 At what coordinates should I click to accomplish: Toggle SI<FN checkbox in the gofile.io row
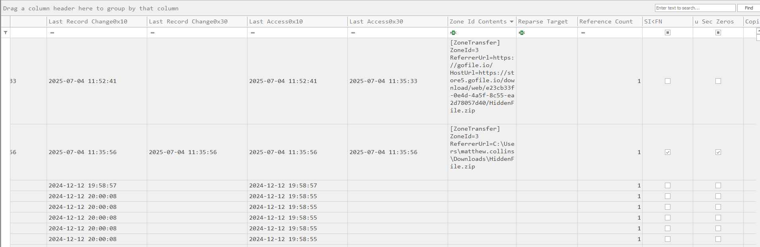pyautogui.click(x=668, y=81)
